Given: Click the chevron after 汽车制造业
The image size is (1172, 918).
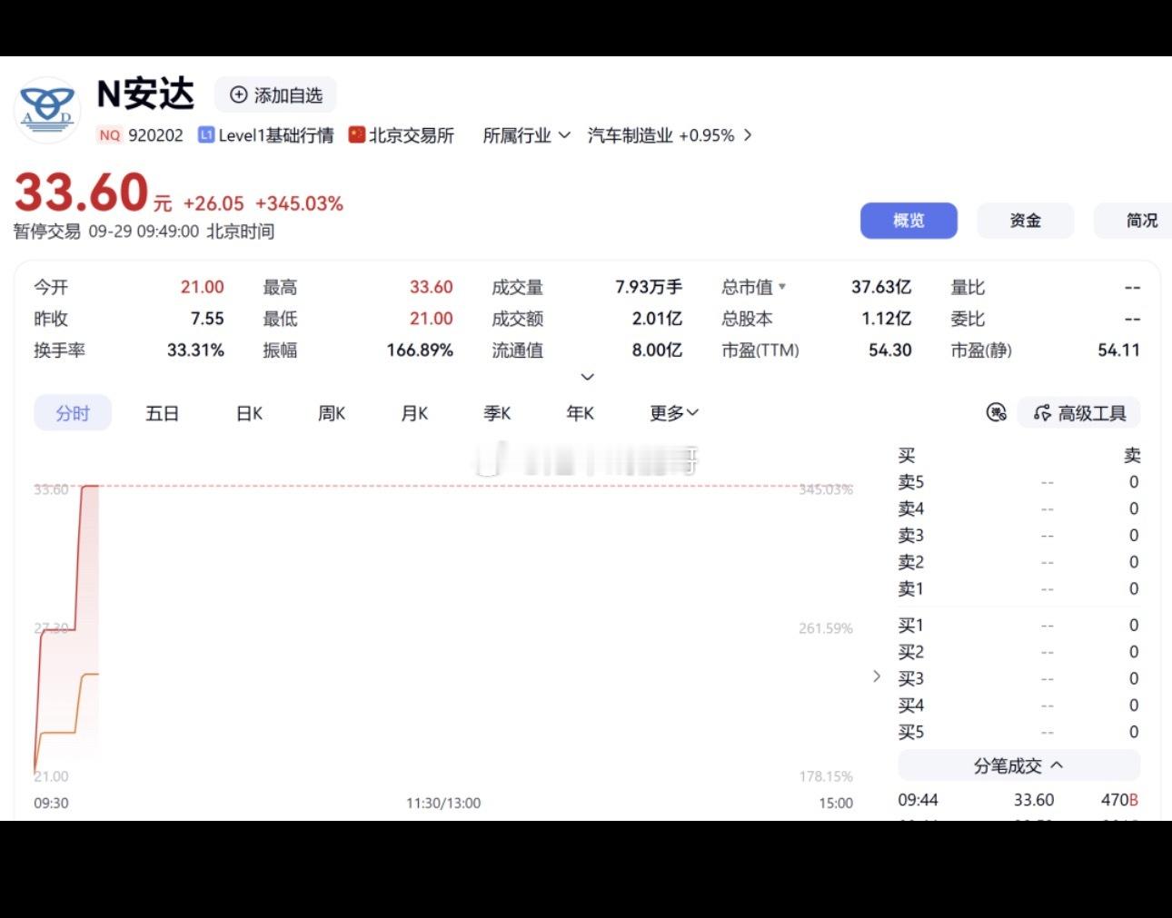Looking at the screenshot, I should coord(748,135).
